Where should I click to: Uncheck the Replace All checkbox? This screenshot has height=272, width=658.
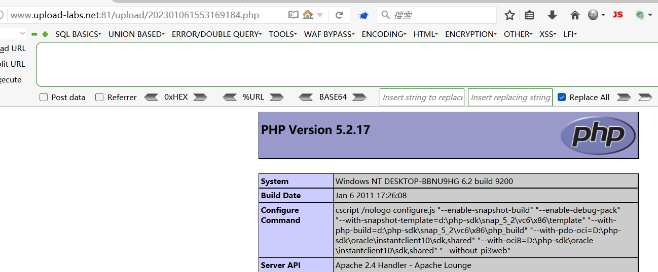pos(562,97)
